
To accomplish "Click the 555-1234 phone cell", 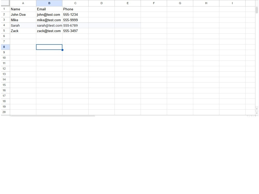I will point(75,14).
